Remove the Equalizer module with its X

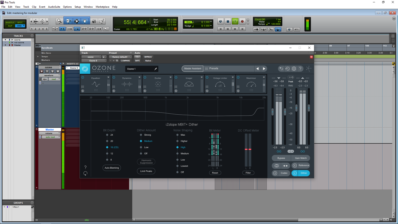coord(108,77)
